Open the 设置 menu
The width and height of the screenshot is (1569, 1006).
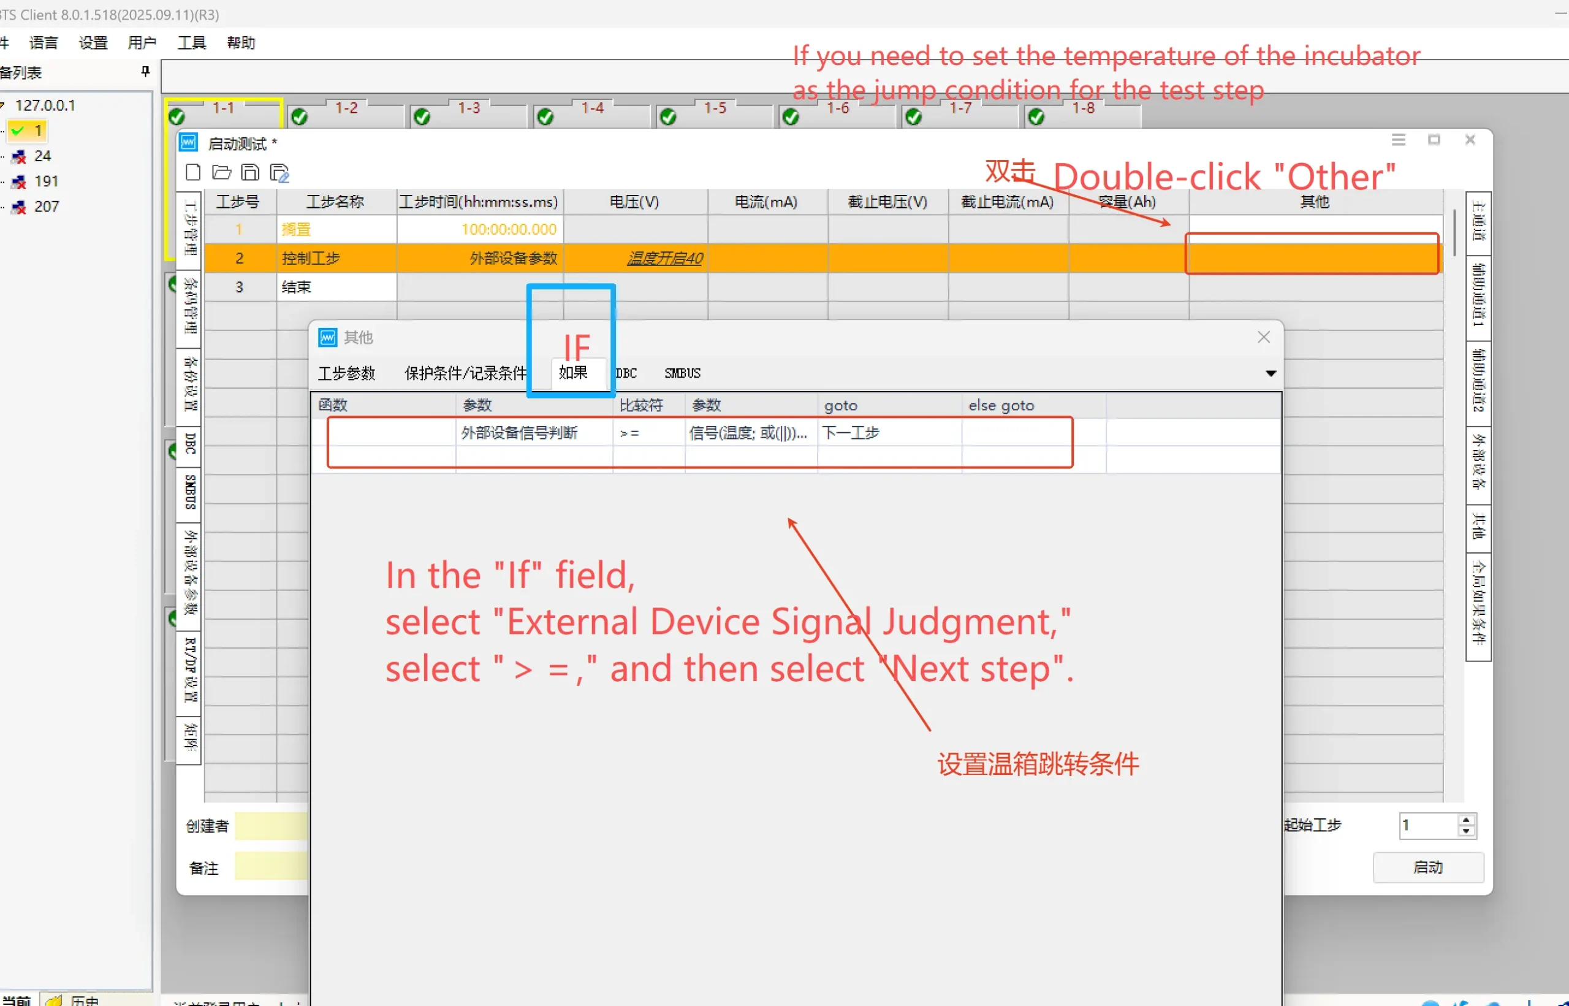(x=93, y=43)
